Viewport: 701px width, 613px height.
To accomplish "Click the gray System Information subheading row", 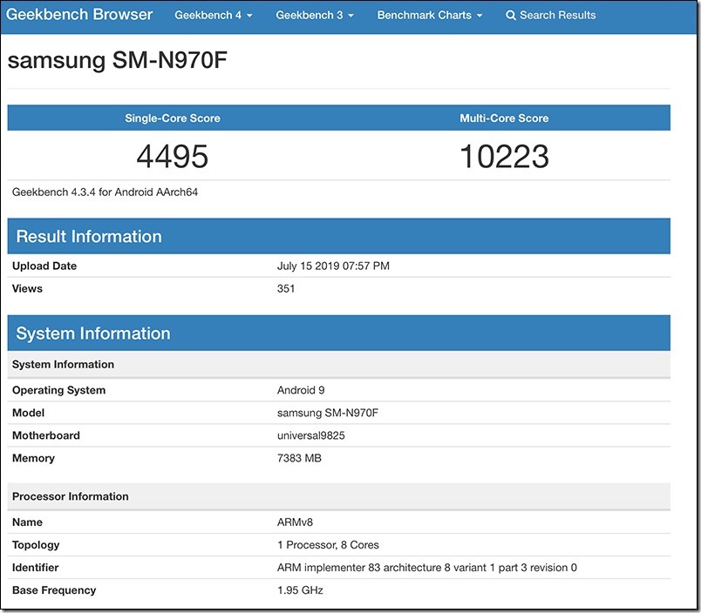I will [339, 364].
